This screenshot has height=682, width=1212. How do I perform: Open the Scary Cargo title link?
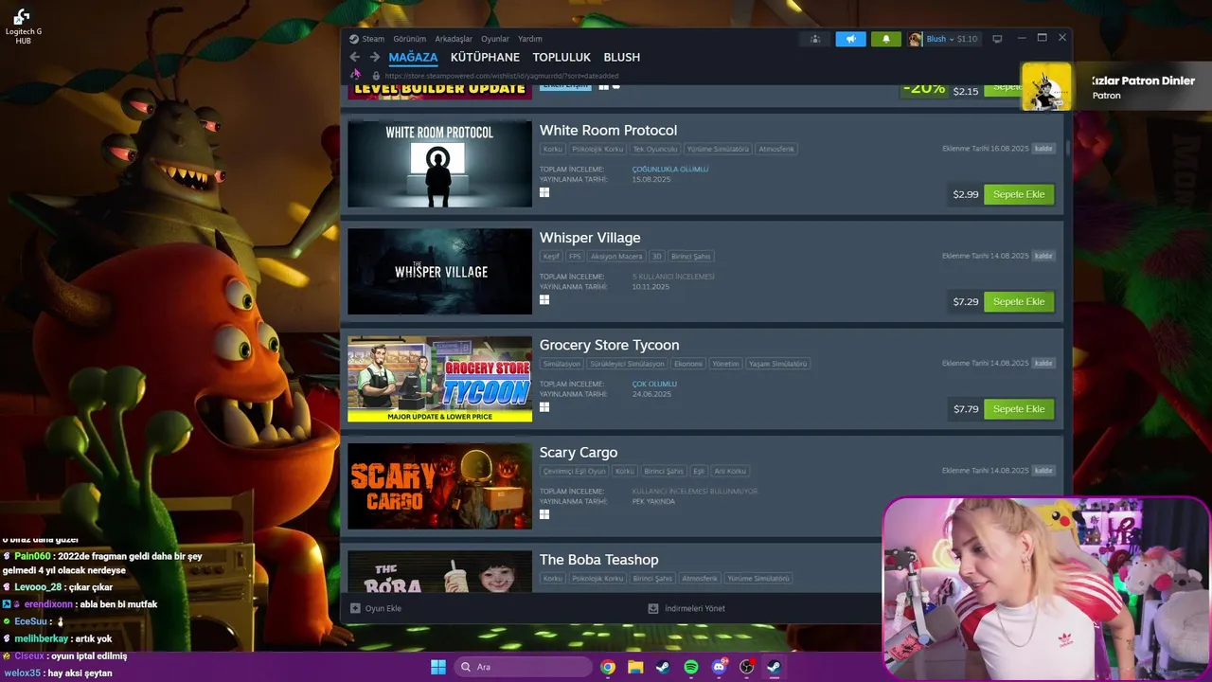pos(579,452)
